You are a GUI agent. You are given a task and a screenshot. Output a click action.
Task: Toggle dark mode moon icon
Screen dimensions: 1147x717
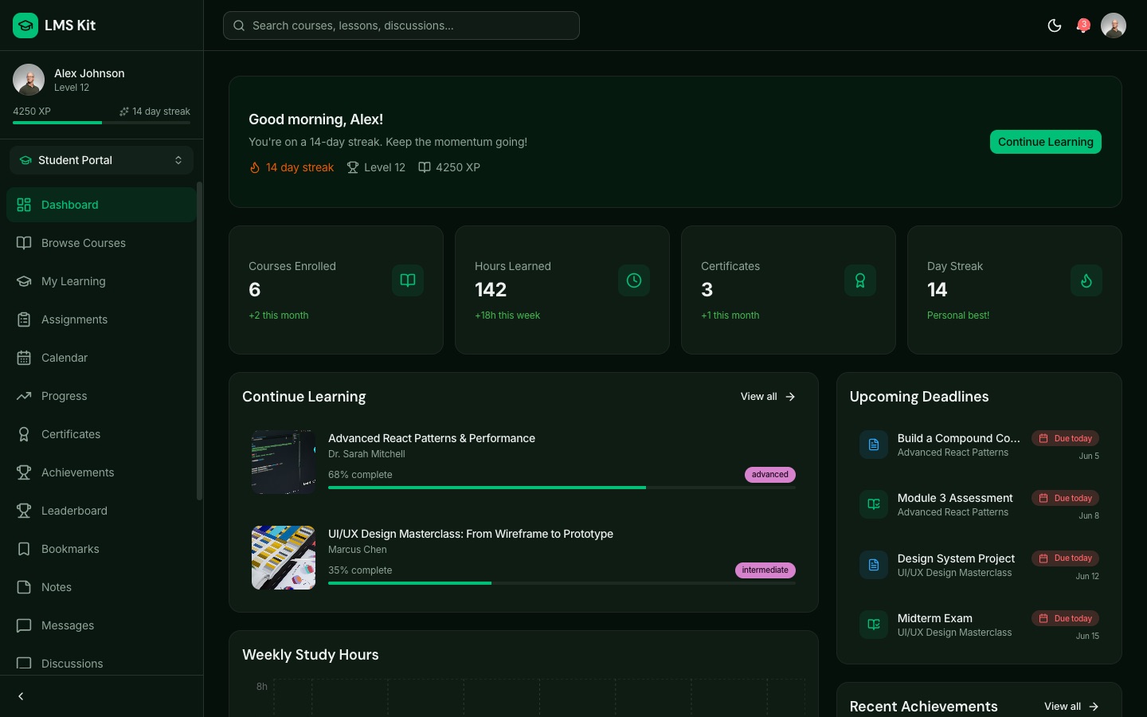(x=1055, y=25)
